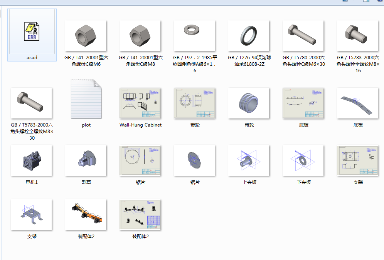384x260 pixels.
Task: Select the Wall-Hung Cabinet drawing thumbnail
Action: [140, 103]
